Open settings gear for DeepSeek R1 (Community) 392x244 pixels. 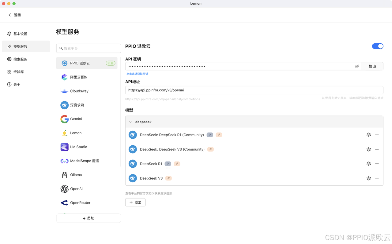369,135
